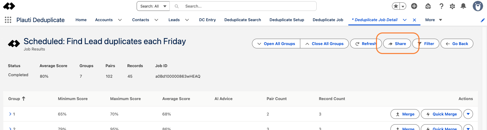This screenshot has width=487, height=130.
Task: Open the More navigation menu
Action: 434,20
